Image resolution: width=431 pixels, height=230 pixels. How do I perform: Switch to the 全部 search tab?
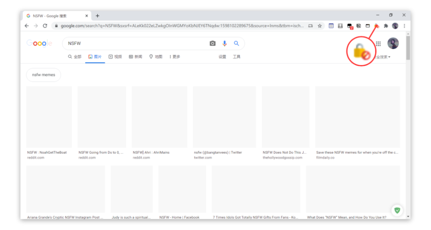pos(75,57)
